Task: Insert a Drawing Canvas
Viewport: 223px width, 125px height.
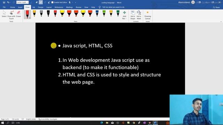Action: [x=148, y=15]
